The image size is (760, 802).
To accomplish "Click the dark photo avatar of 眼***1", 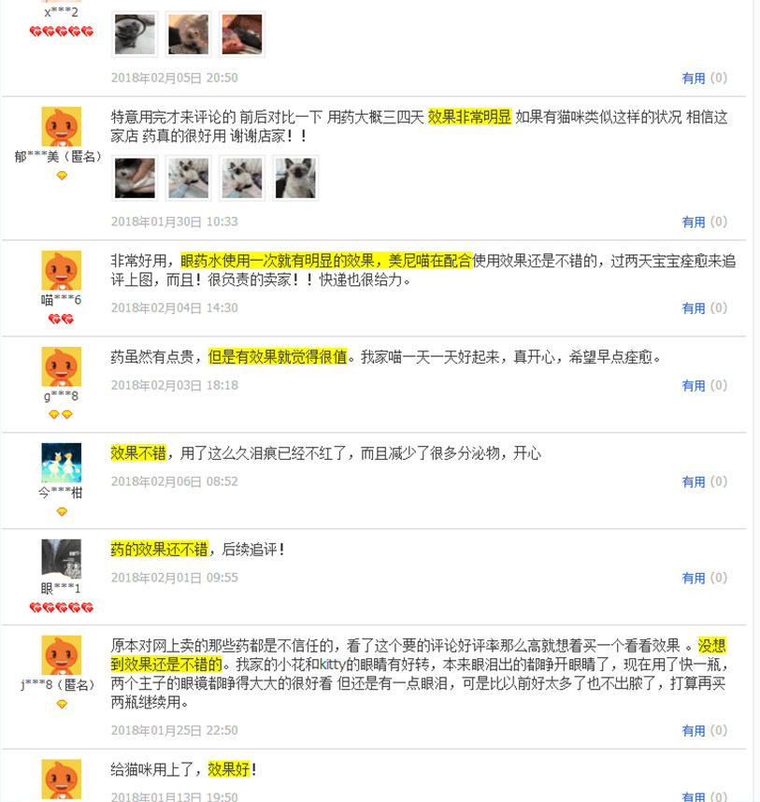I will pyautogui.click(x=62, y=559).
